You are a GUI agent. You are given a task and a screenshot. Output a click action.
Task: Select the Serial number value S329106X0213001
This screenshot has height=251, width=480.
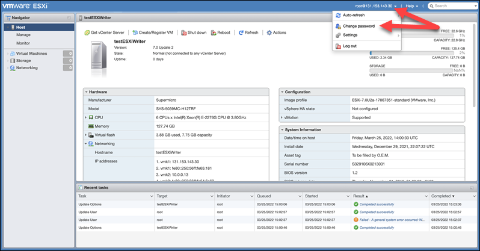tap(368, 164)
